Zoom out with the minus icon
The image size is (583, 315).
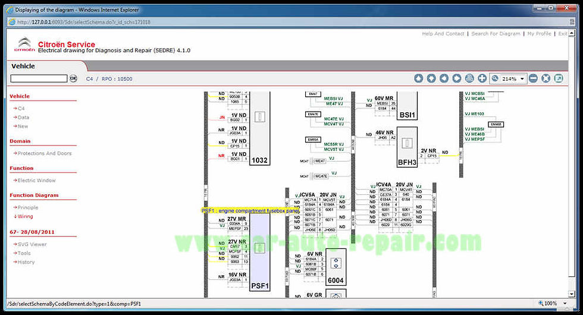pos(533,78)
